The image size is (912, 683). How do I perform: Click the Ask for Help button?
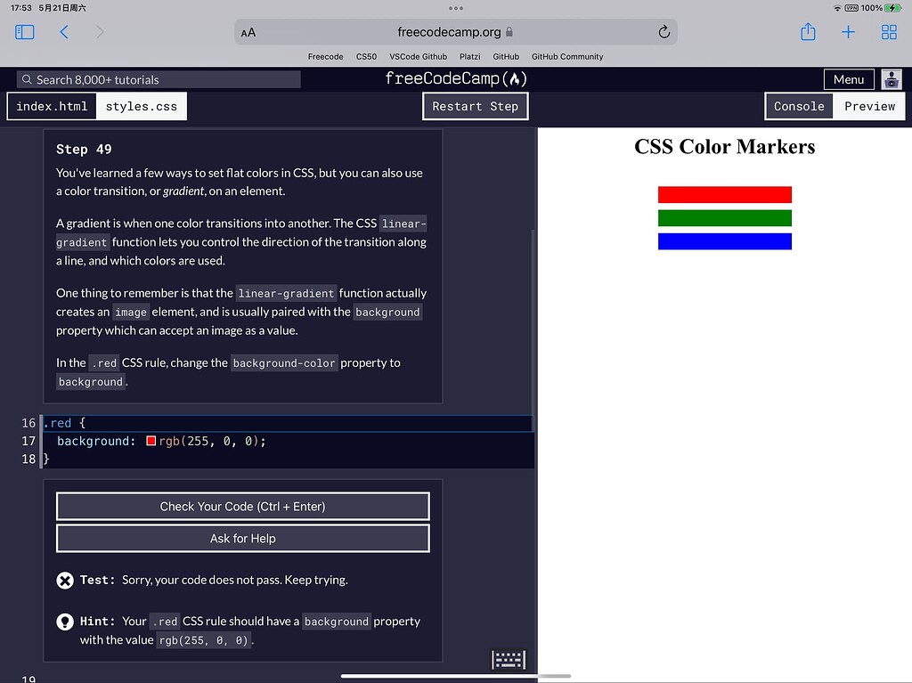pyautogui.click(x=242, y=538)
